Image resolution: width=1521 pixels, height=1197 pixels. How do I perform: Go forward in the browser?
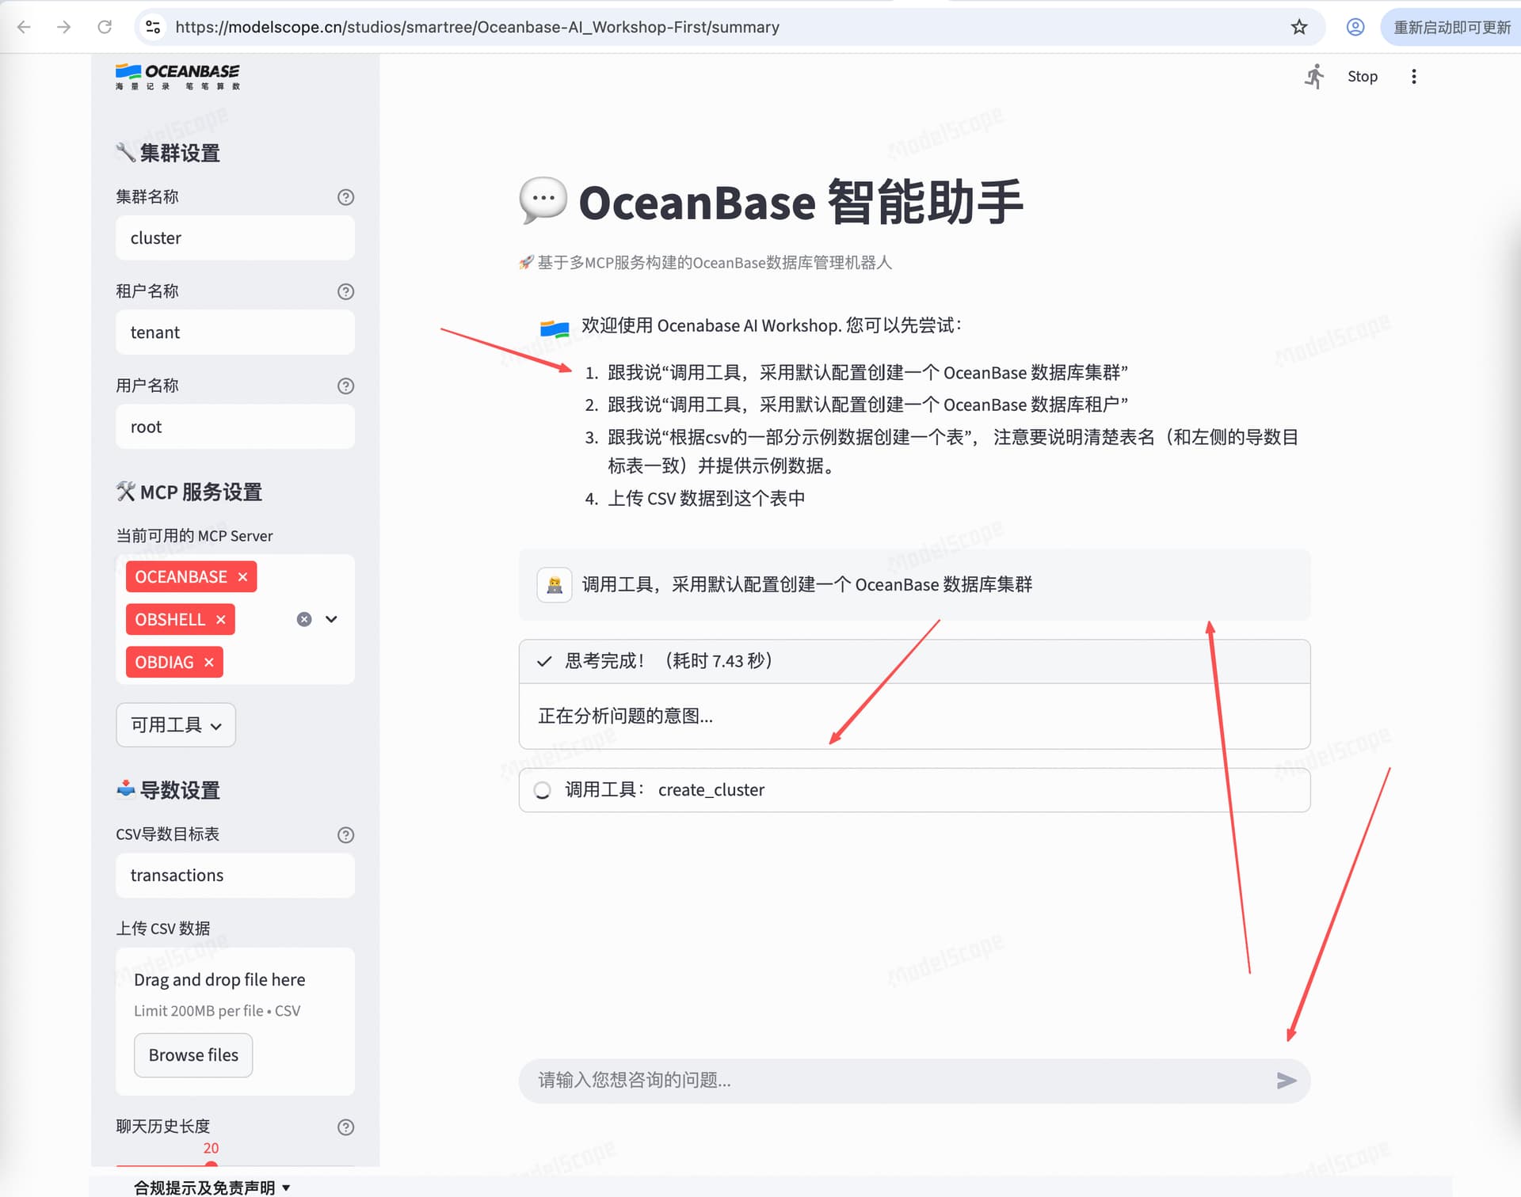pos(64,27)
